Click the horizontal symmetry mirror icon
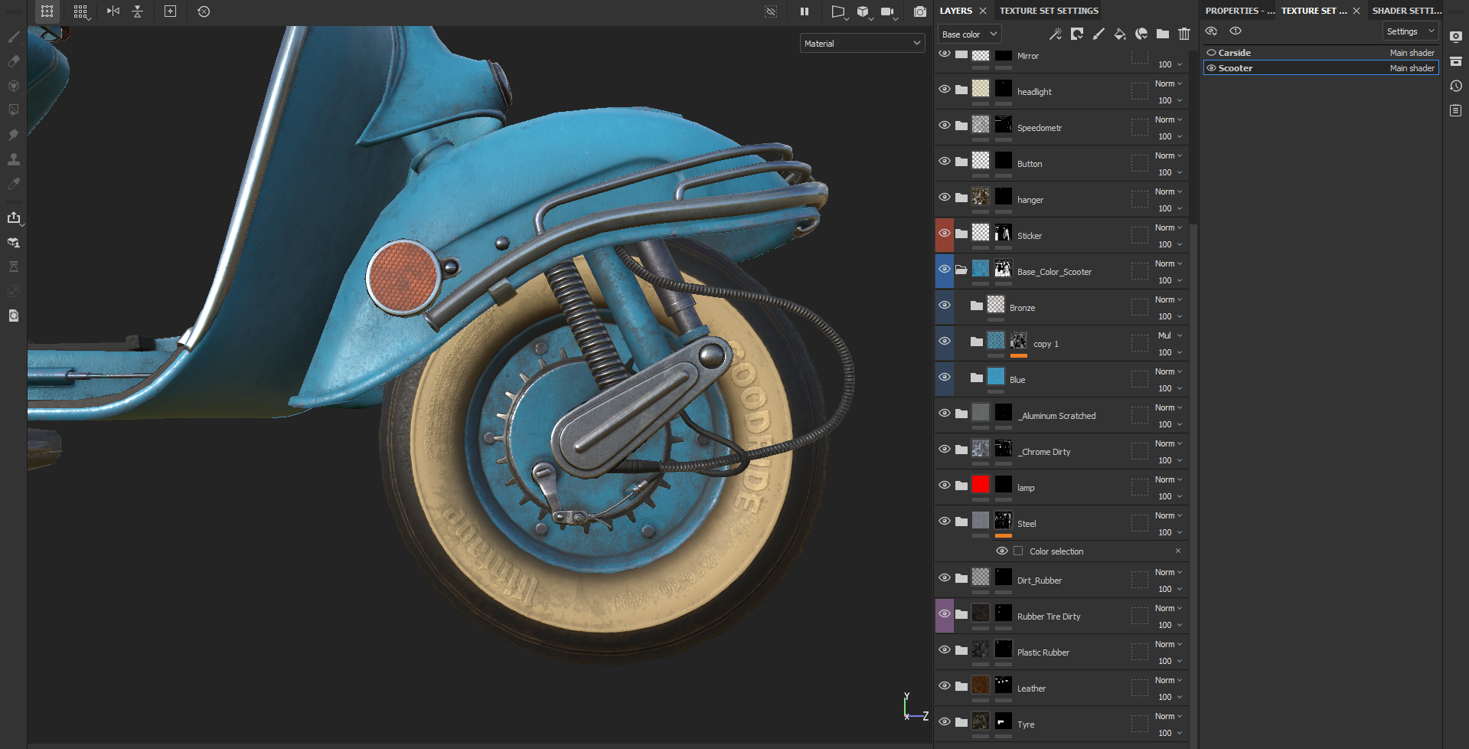Viewport: 1469px width, 749px height. pyautogui.click(x=113, y=11)
